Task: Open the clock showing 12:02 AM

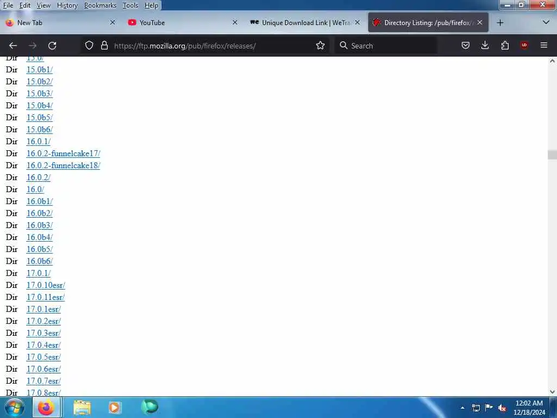Action: tap(529, 408)
